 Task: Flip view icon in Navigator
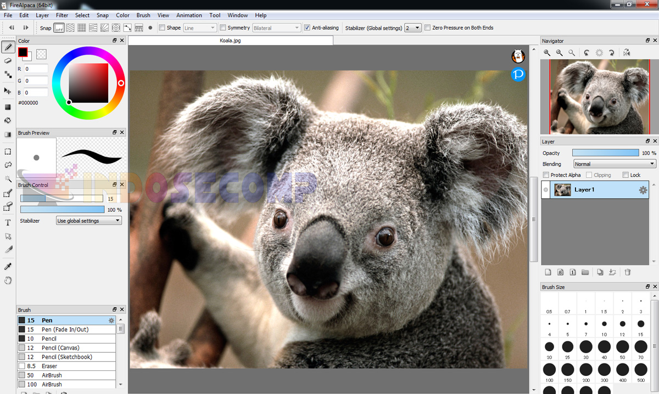point(627,53)
